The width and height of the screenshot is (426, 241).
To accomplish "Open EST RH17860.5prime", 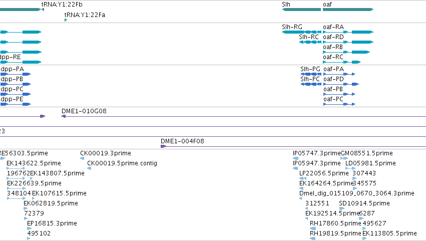I will pos(335,223).
